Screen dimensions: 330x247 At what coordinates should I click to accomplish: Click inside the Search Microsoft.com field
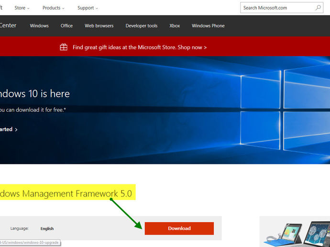pyautogui.click(x=282, y=8)
